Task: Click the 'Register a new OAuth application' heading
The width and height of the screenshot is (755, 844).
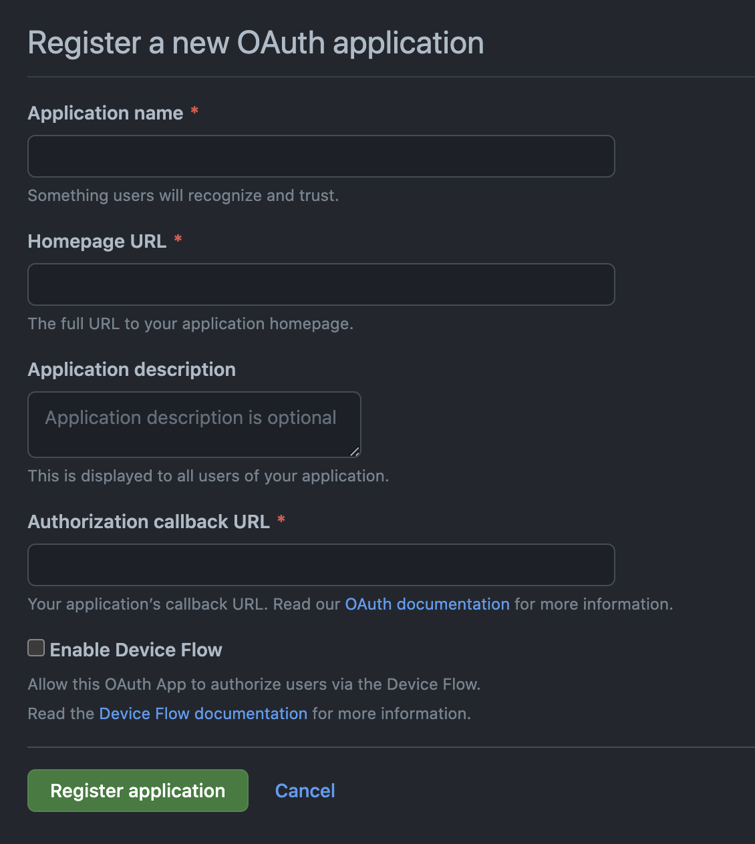Action: 255,43
